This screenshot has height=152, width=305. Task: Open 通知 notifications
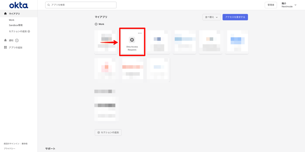click(11, 40)
